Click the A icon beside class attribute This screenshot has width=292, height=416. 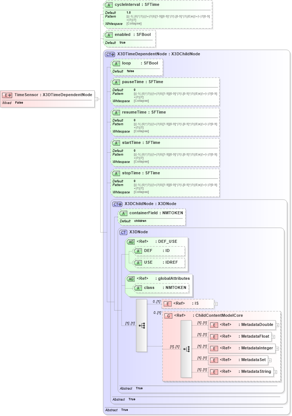point(138,288)
